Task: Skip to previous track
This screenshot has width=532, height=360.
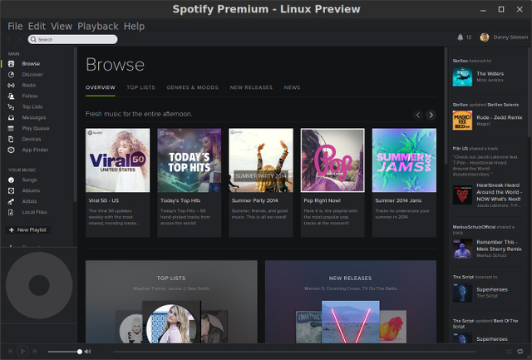Action: coord(10,351)
